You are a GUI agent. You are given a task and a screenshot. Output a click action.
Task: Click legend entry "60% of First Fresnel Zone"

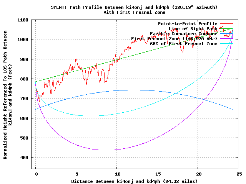pos(184,44)
